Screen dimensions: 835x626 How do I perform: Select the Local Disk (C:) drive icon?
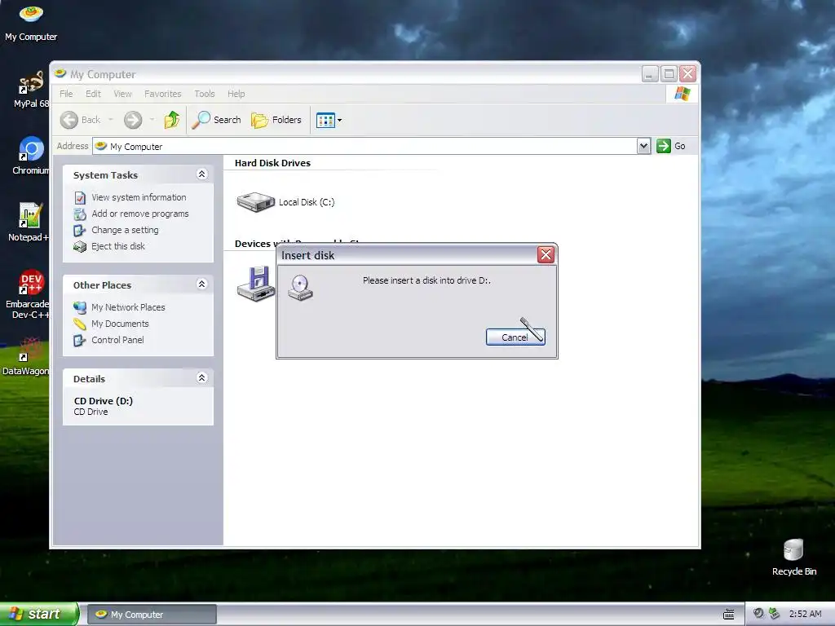[x=255, y=202]
